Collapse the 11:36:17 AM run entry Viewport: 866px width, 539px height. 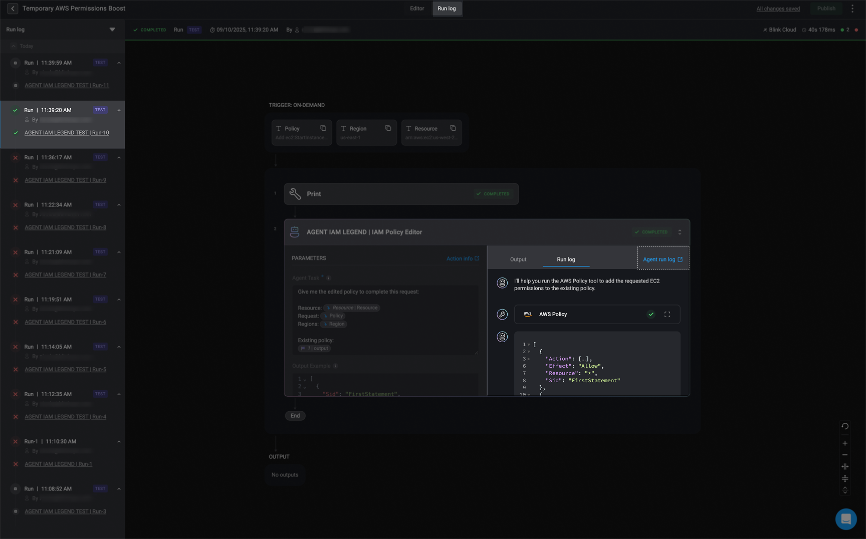pyautogui.click(x=119, y=158)
